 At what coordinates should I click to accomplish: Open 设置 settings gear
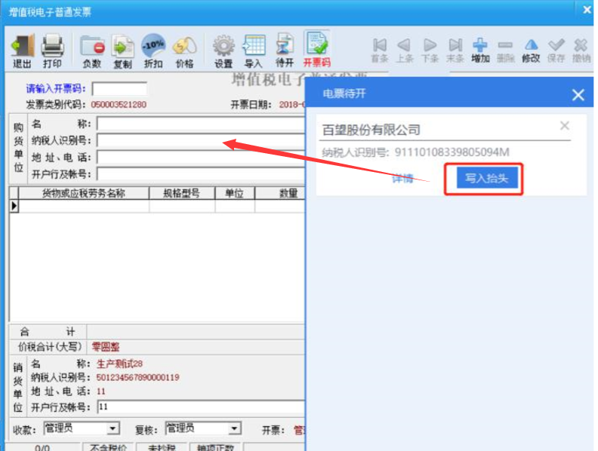coord(223,50)
